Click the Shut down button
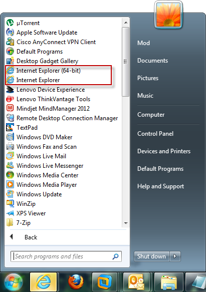This screenshot has width=206, height=292. point(151,256)
